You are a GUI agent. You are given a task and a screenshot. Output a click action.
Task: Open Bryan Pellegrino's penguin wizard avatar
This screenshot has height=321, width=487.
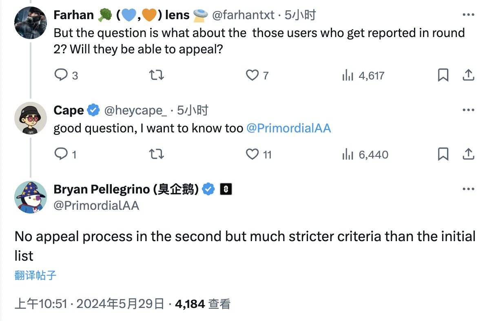(31, 197)
